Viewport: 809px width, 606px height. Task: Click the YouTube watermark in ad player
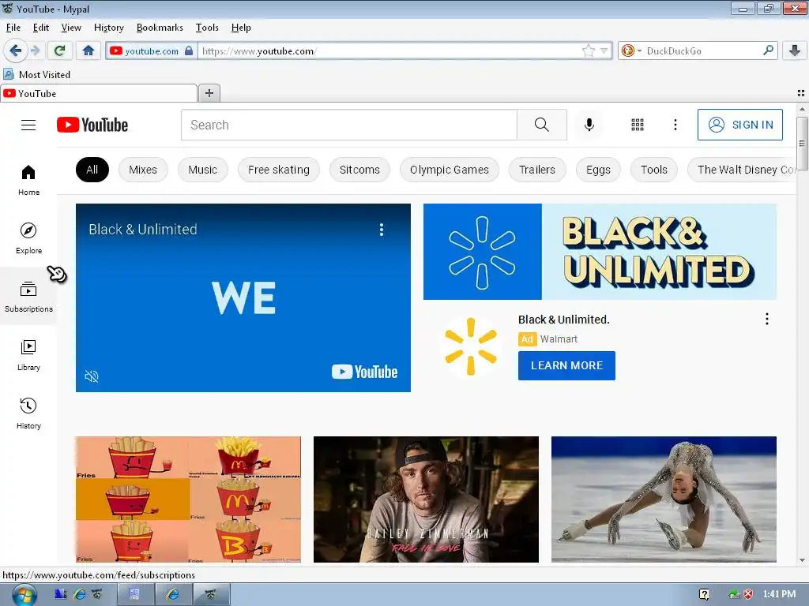coord(365,372)
